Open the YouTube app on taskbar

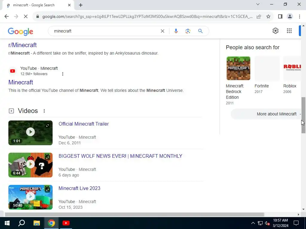pyautogui.click(x=66, y=223)
